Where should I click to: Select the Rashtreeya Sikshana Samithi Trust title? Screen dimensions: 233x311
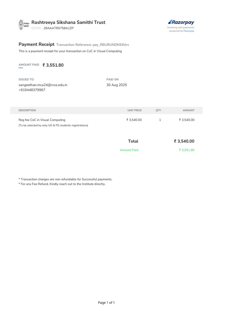[68, 22]
